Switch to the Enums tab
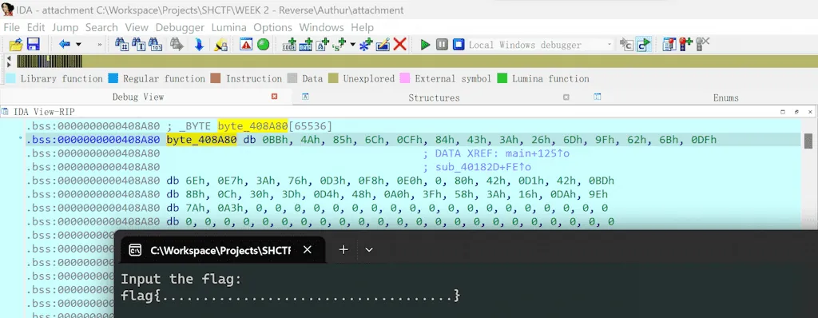Viewport: 818px width, 318px height. pos(725,97)
